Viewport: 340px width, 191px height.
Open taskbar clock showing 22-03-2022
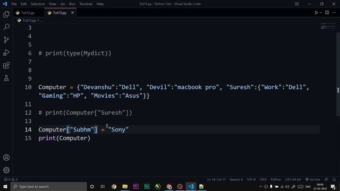(320, 187)
